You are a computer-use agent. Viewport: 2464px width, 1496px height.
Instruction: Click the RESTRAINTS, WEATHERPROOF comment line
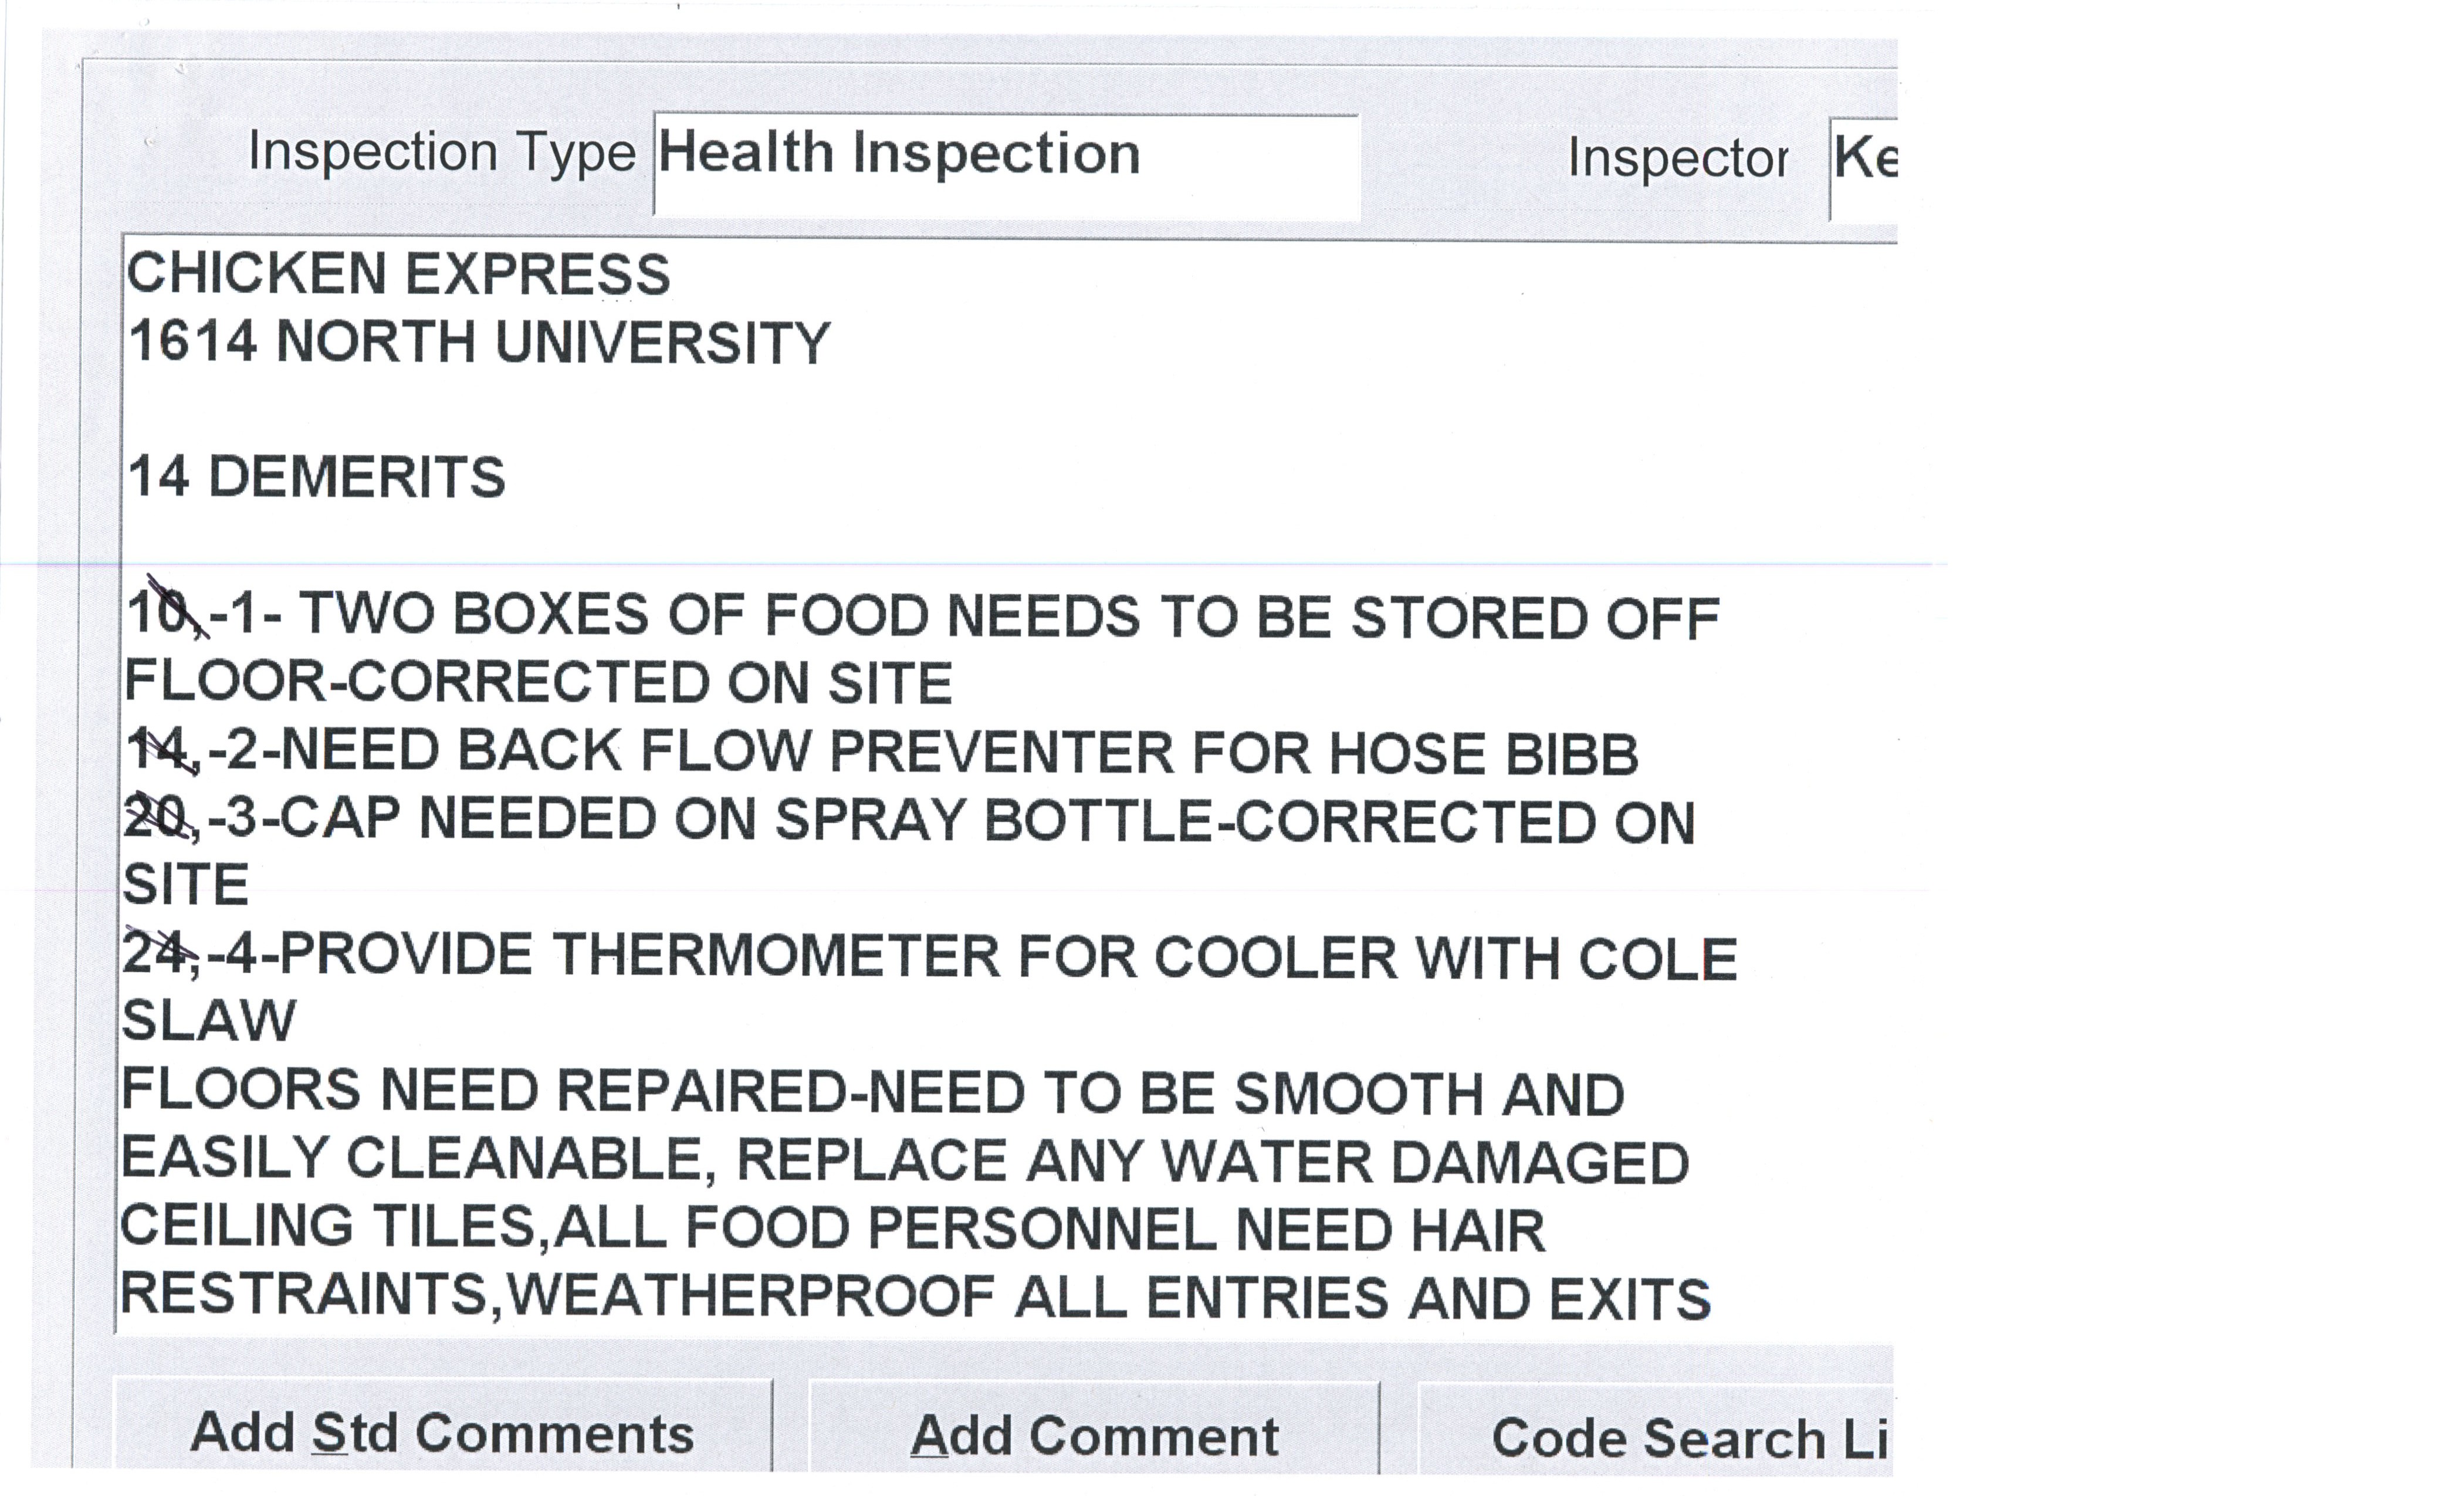pyautogui.click(x=914, y=1296)
